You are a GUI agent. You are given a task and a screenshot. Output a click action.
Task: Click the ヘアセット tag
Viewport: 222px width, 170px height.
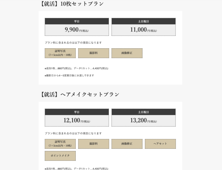click(160, 144)
